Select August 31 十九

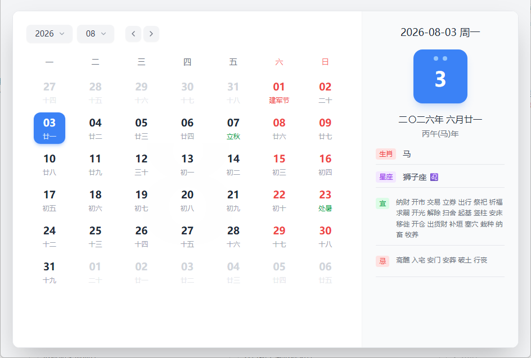[x=49, y=272]
